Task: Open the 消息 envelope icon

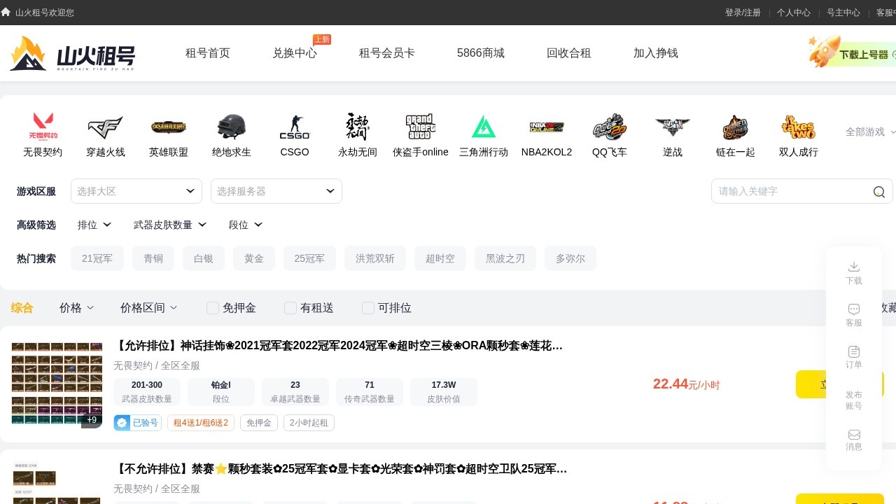Action: click(x=853, y=435)
